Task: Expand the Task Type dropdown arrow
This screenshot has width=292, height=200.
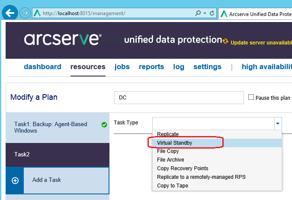Action: (x=278, y=123)
